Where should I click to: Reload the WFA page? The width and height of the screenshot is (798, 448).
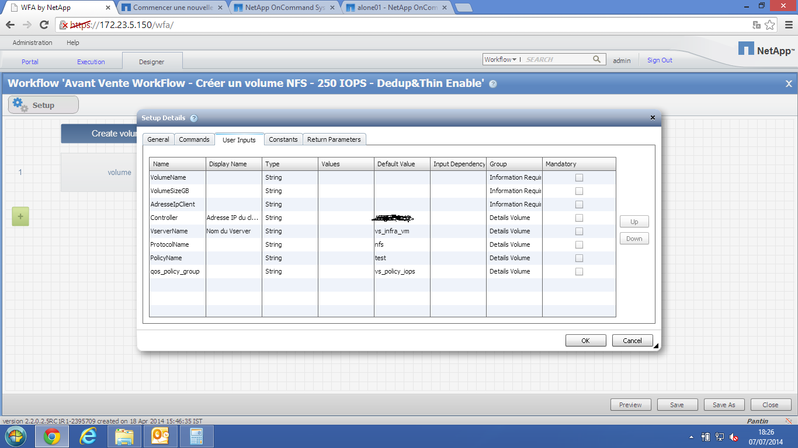click(x=44, y=24)
